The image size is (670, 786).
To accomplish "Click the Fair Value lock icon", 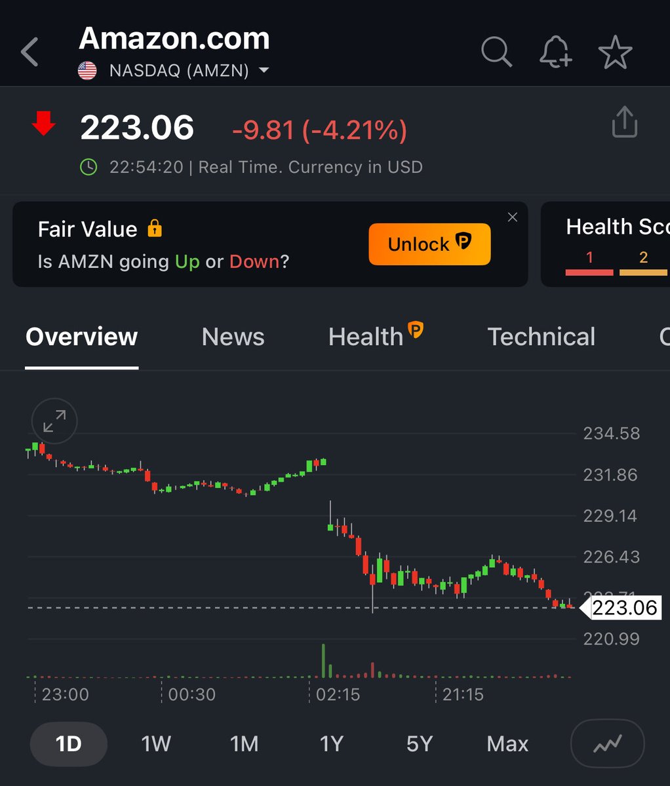I will (x=155, y=229).
